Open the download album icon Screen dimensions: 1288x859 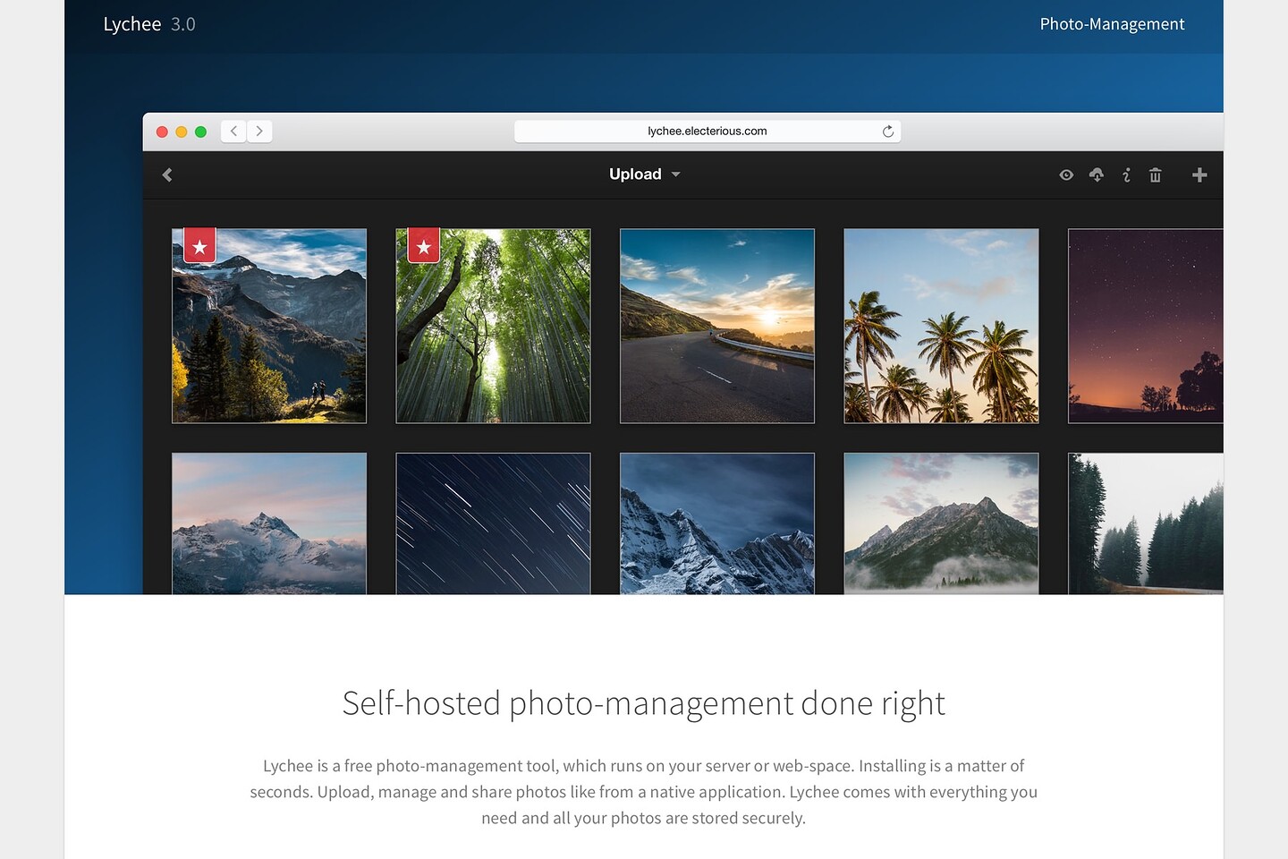pyautogui.click(x=1096, y=174)
